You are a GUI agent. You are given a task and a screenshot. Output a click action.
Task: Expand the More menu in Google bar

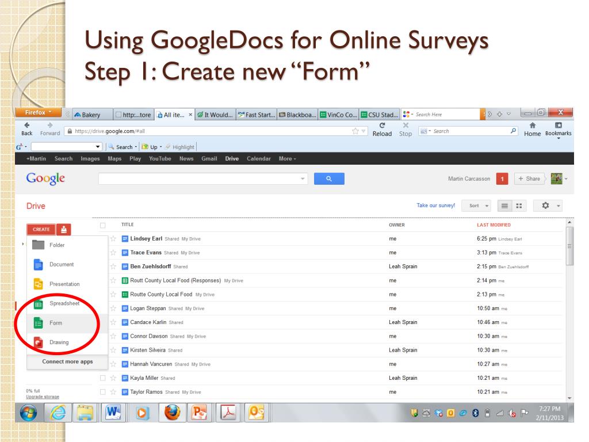(x=288, y=159)
